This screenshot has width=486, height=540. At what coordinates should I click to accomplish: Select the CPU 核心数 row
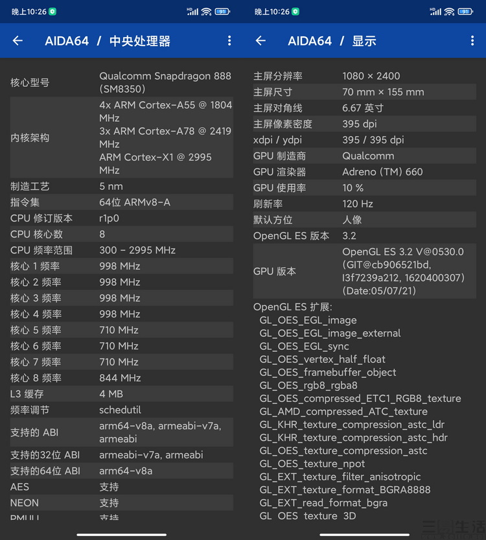point(122,234)
